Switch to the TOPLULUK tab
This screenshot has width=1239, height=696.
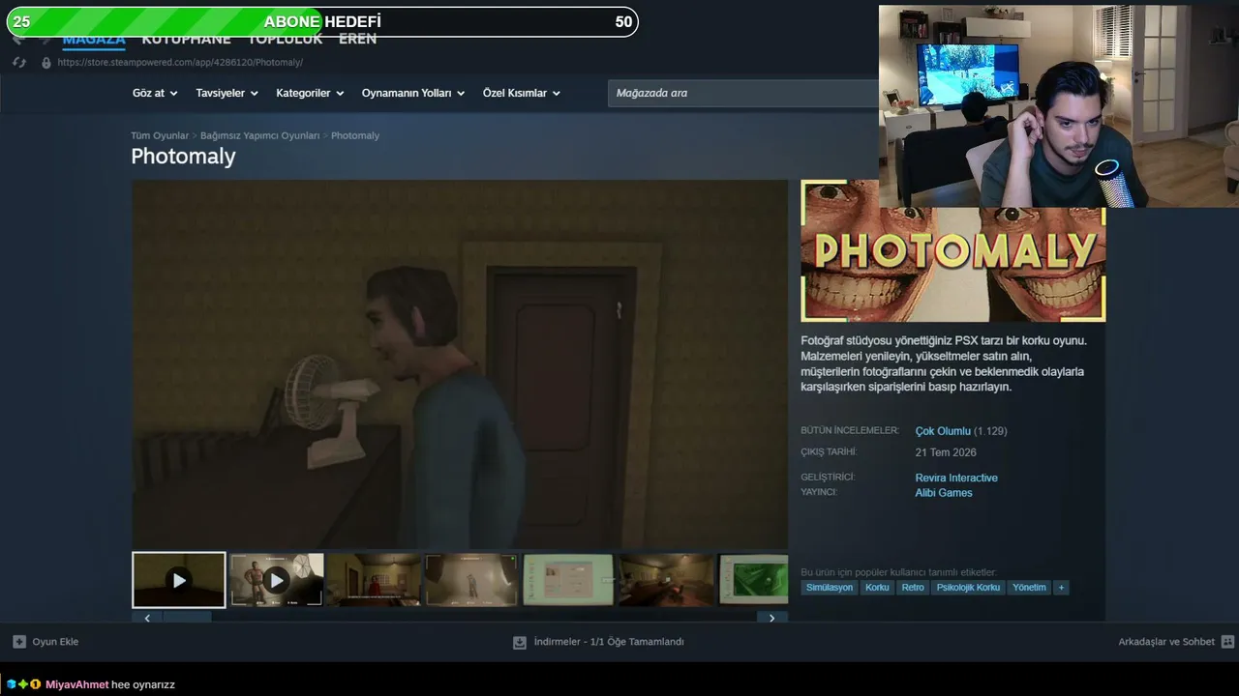285,39
